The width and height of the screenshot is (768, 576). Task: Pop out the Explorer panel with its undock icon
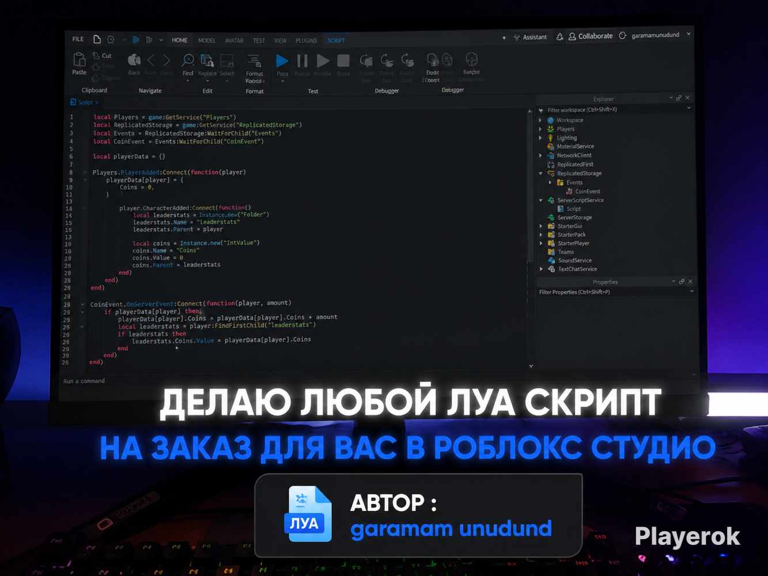679,98
